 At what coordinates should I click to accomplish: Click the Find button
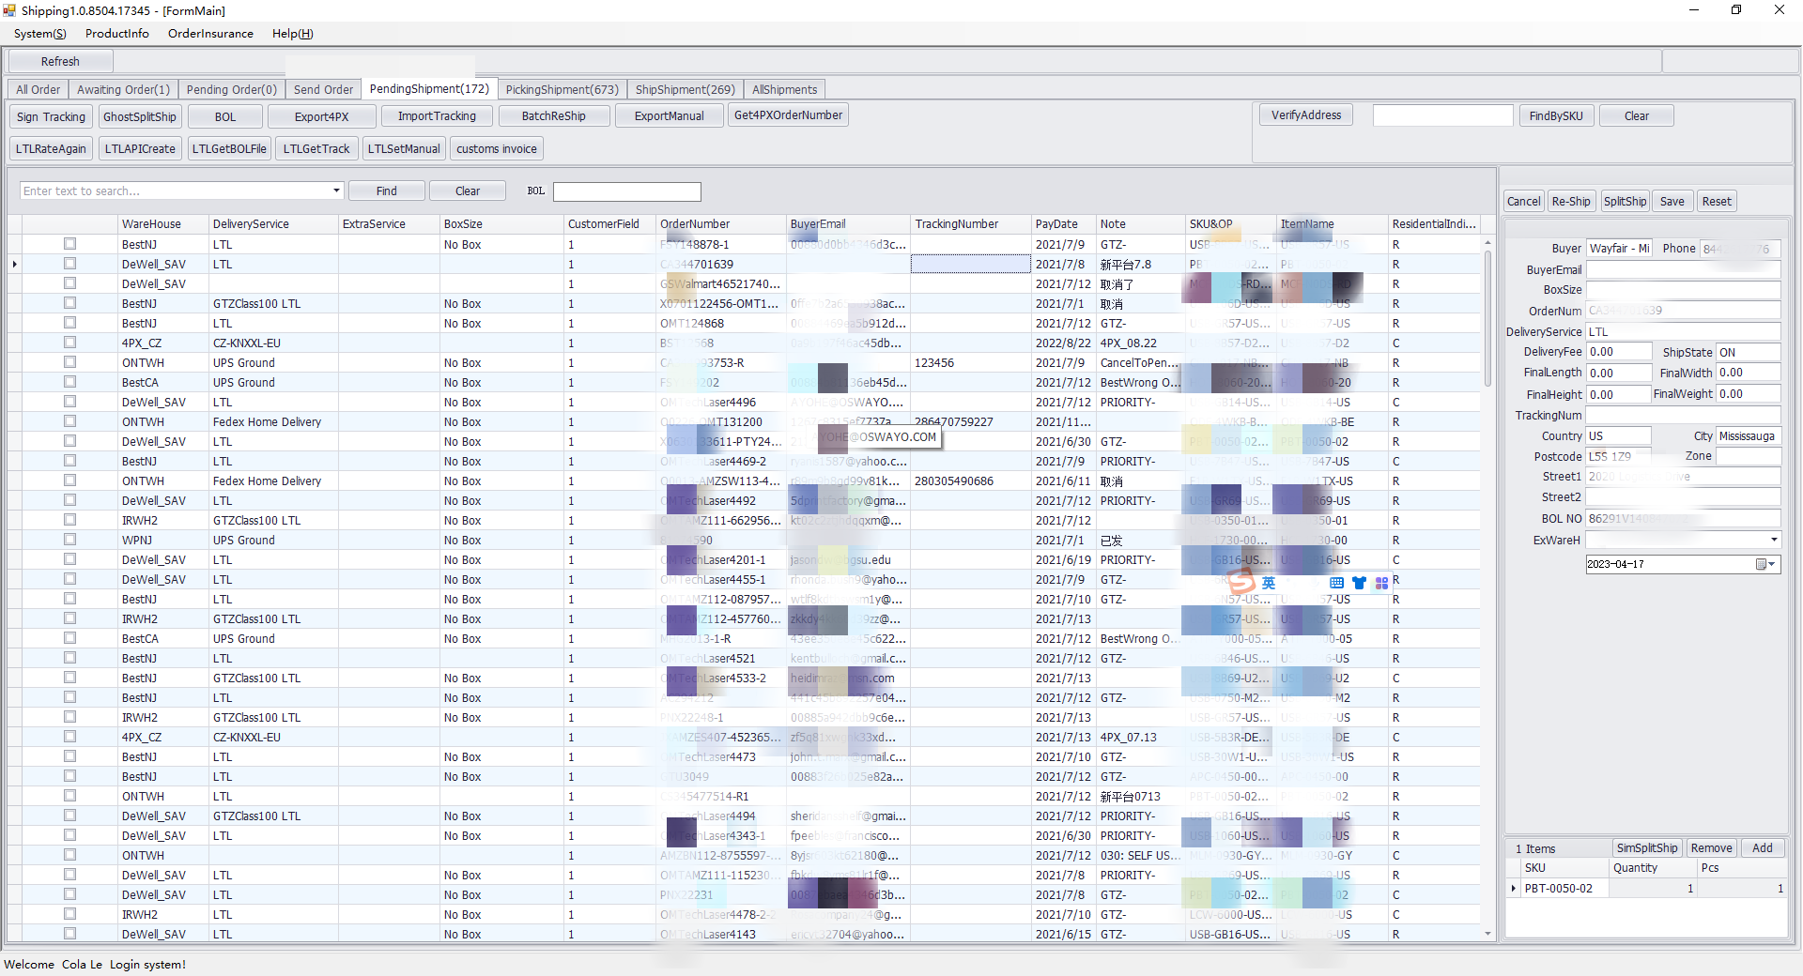pyautogui.click(x=387, y=191)
